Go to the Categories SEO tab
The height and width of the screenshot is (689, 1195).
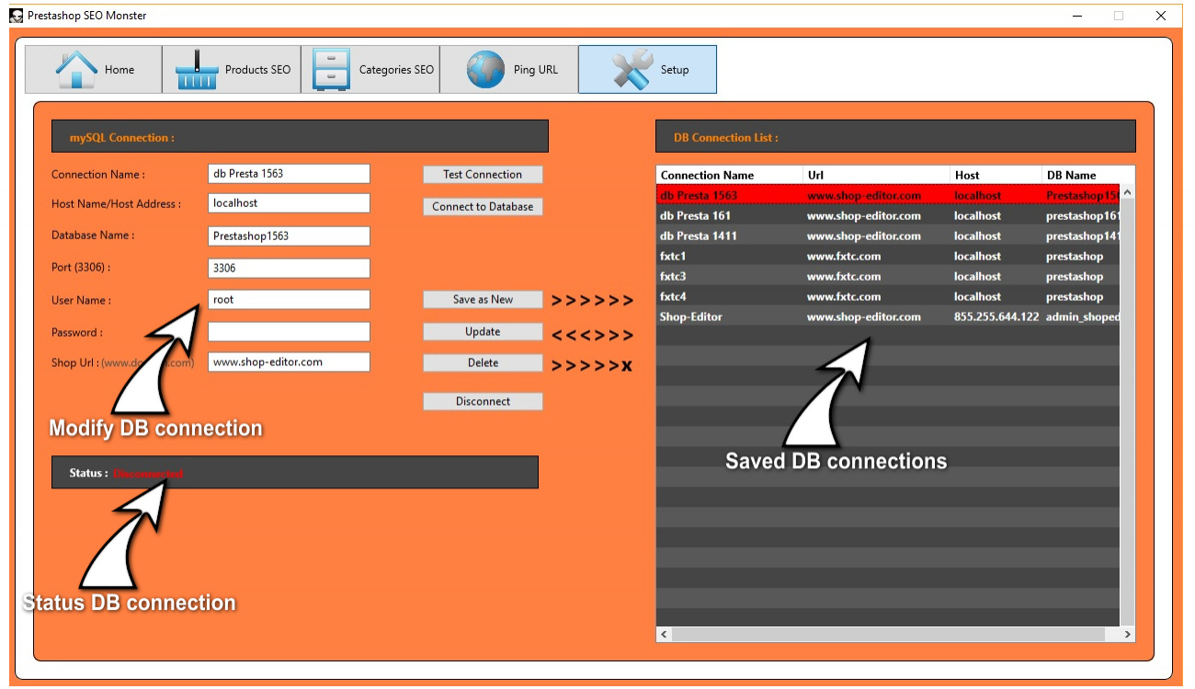[370, 70]
